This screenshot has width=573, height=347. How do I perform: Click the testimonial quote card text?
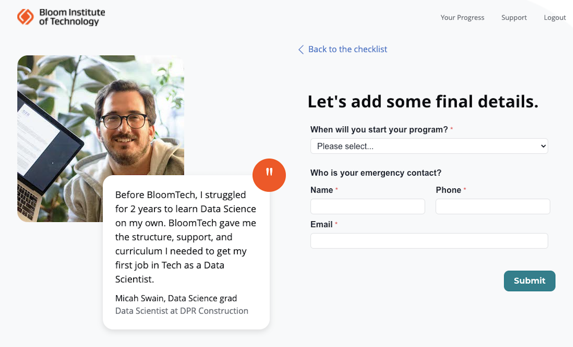185,237
